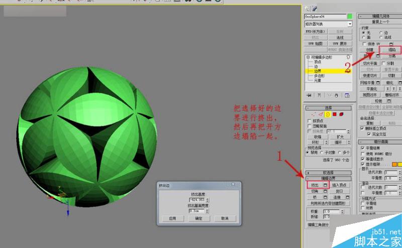Image resolution: width=402 pixels, height=248 pixels.
Task: Enable Use NURMS Subdivision (使用 NURMS 细分) checkbox
Action: point(362,154)
